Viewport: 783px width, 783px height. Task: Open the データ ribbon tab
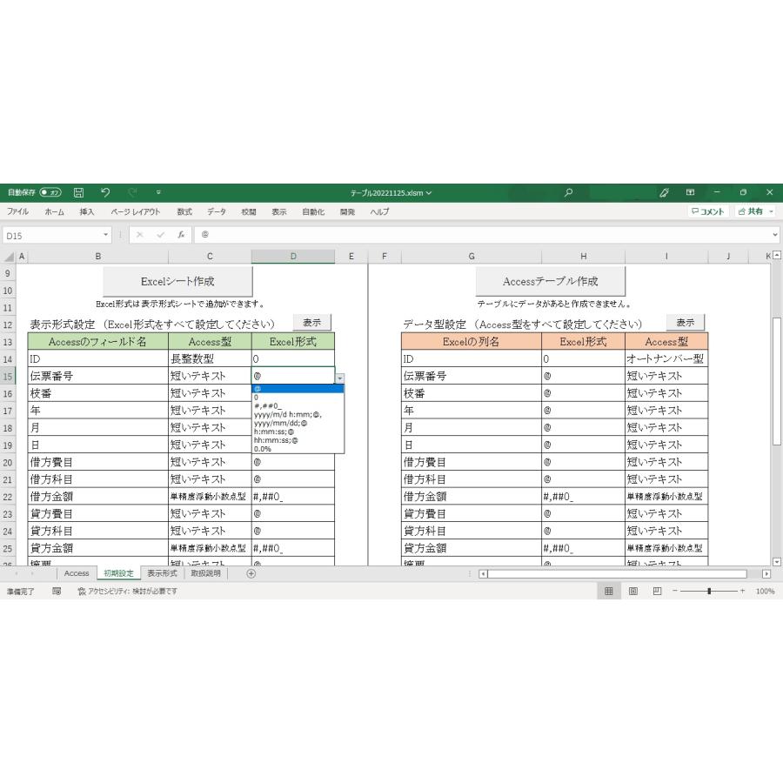click(215, 211)
